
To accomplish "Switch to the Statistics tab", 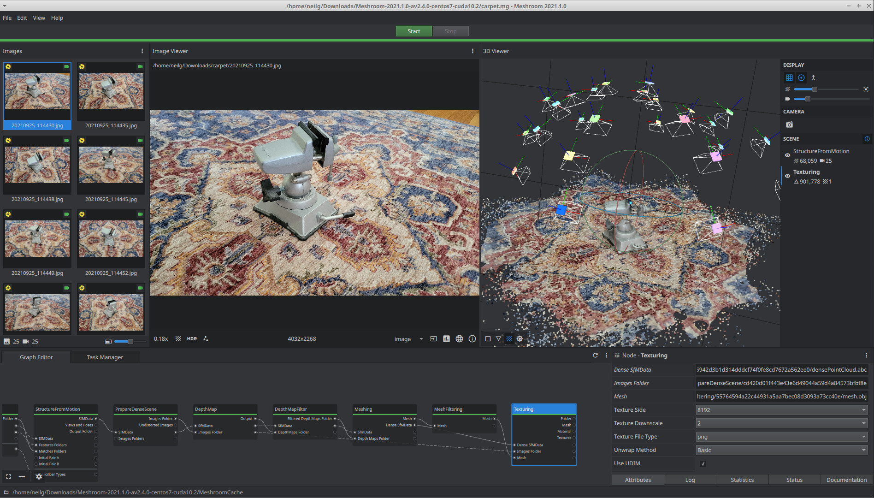I will coord(742,480).
